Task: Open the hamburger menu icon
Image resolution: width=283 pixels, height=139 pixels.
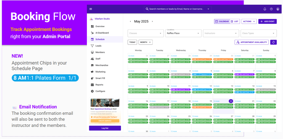Action: (91, 9)
